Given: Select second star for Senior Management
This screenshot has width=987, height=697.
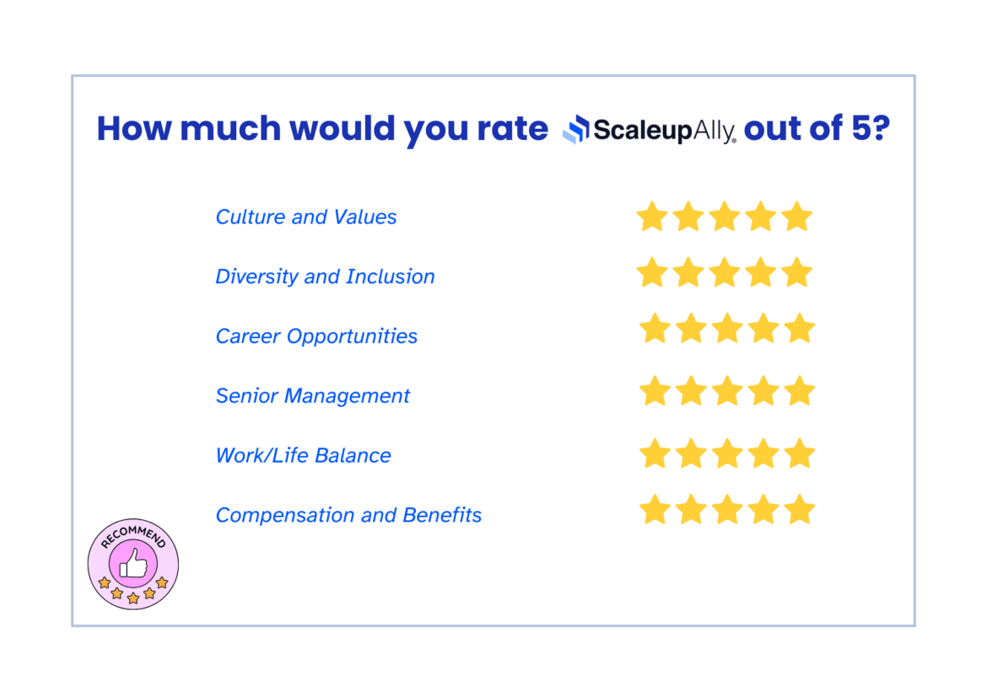Looking at the screenshot, I should pyautogui.click(x=691, y=391).
